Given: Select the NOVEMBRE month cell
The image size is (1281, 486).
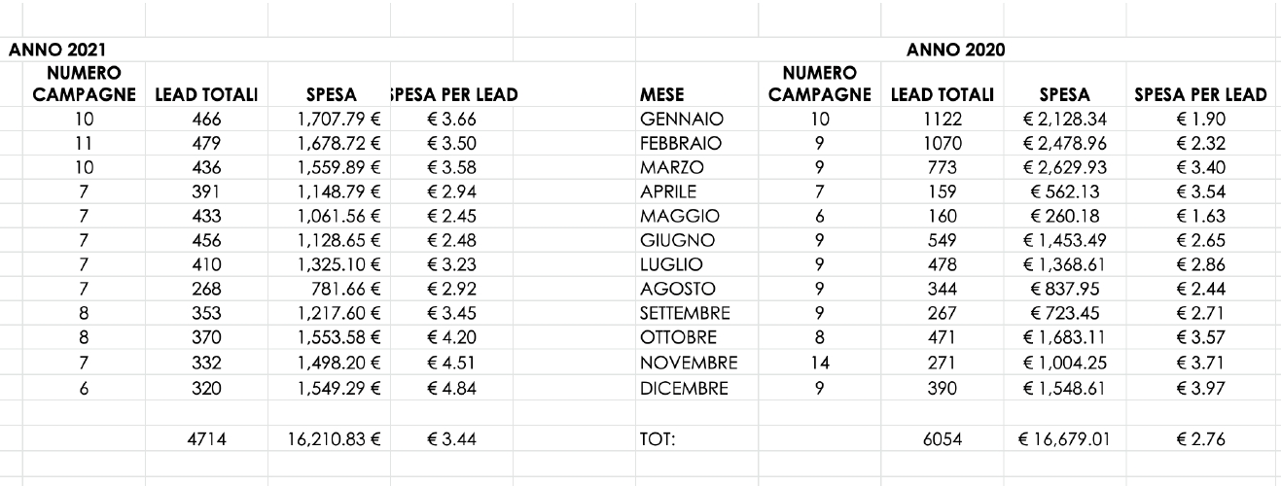Looking at the screenshot, I should 688,364.
